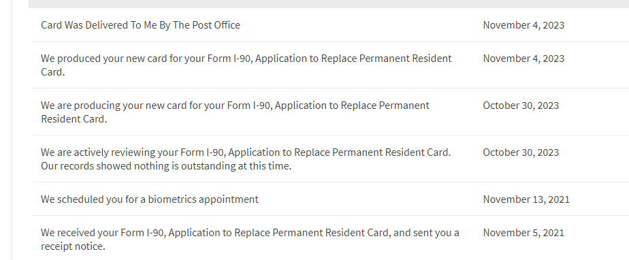Click 'receipt notice.' text in last row
This screenshot has width=629, height=260.
tap(73, 246)
